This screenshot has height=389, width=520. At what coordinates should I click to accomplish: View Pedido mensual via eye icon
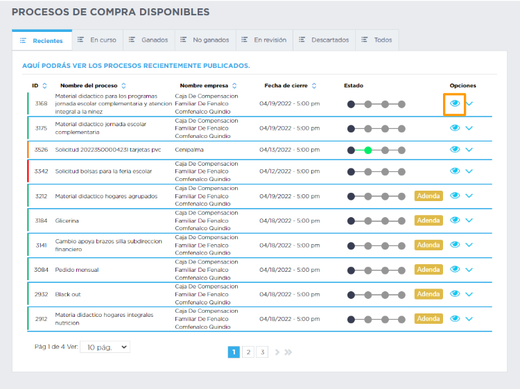point(455,269)
